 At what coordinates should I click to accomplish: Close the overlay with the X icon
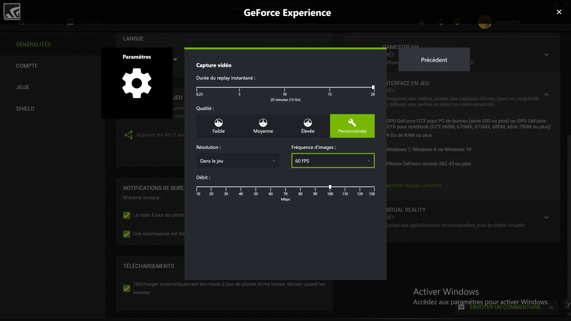click(x=559, y=12)
